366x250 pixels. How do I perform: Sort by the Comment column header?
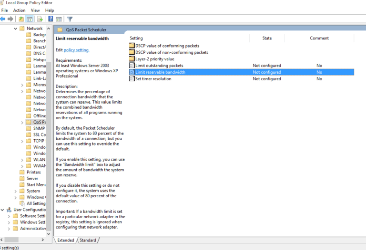pyautogui.click(x=319, y=38)
